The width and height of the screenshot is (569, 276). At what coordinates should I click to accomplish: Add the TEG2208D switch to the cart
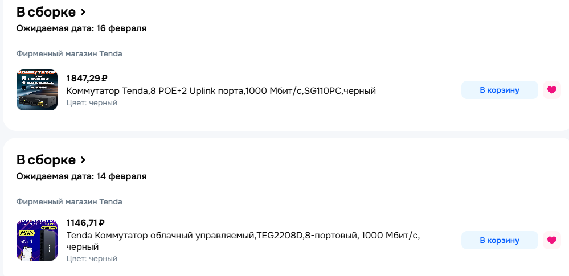[x=499, y=240]
